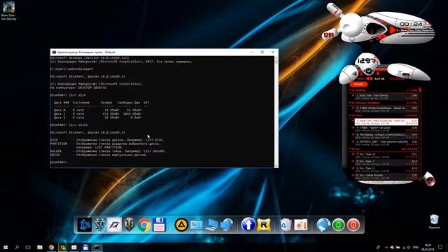Screen dimensions: 448x252
Task: Open the This Computer dock icon
Action: (x=211, y=225)
